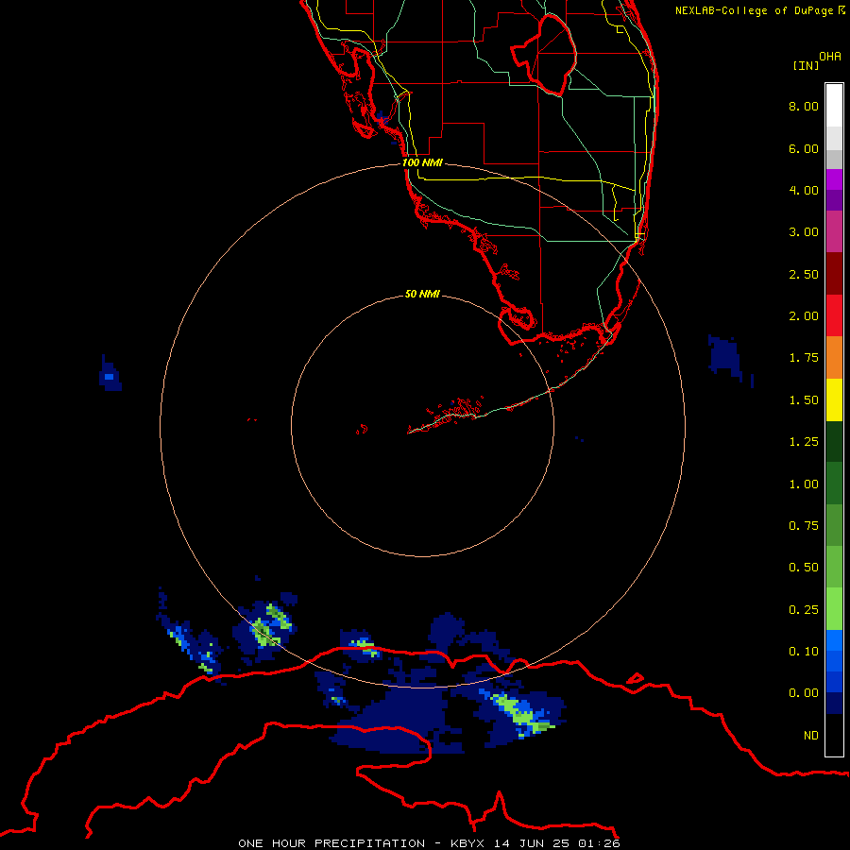The height and width of the screenshot is (850, 850).
Task: Select the 8.00 legend value
Action: point(804,106)
